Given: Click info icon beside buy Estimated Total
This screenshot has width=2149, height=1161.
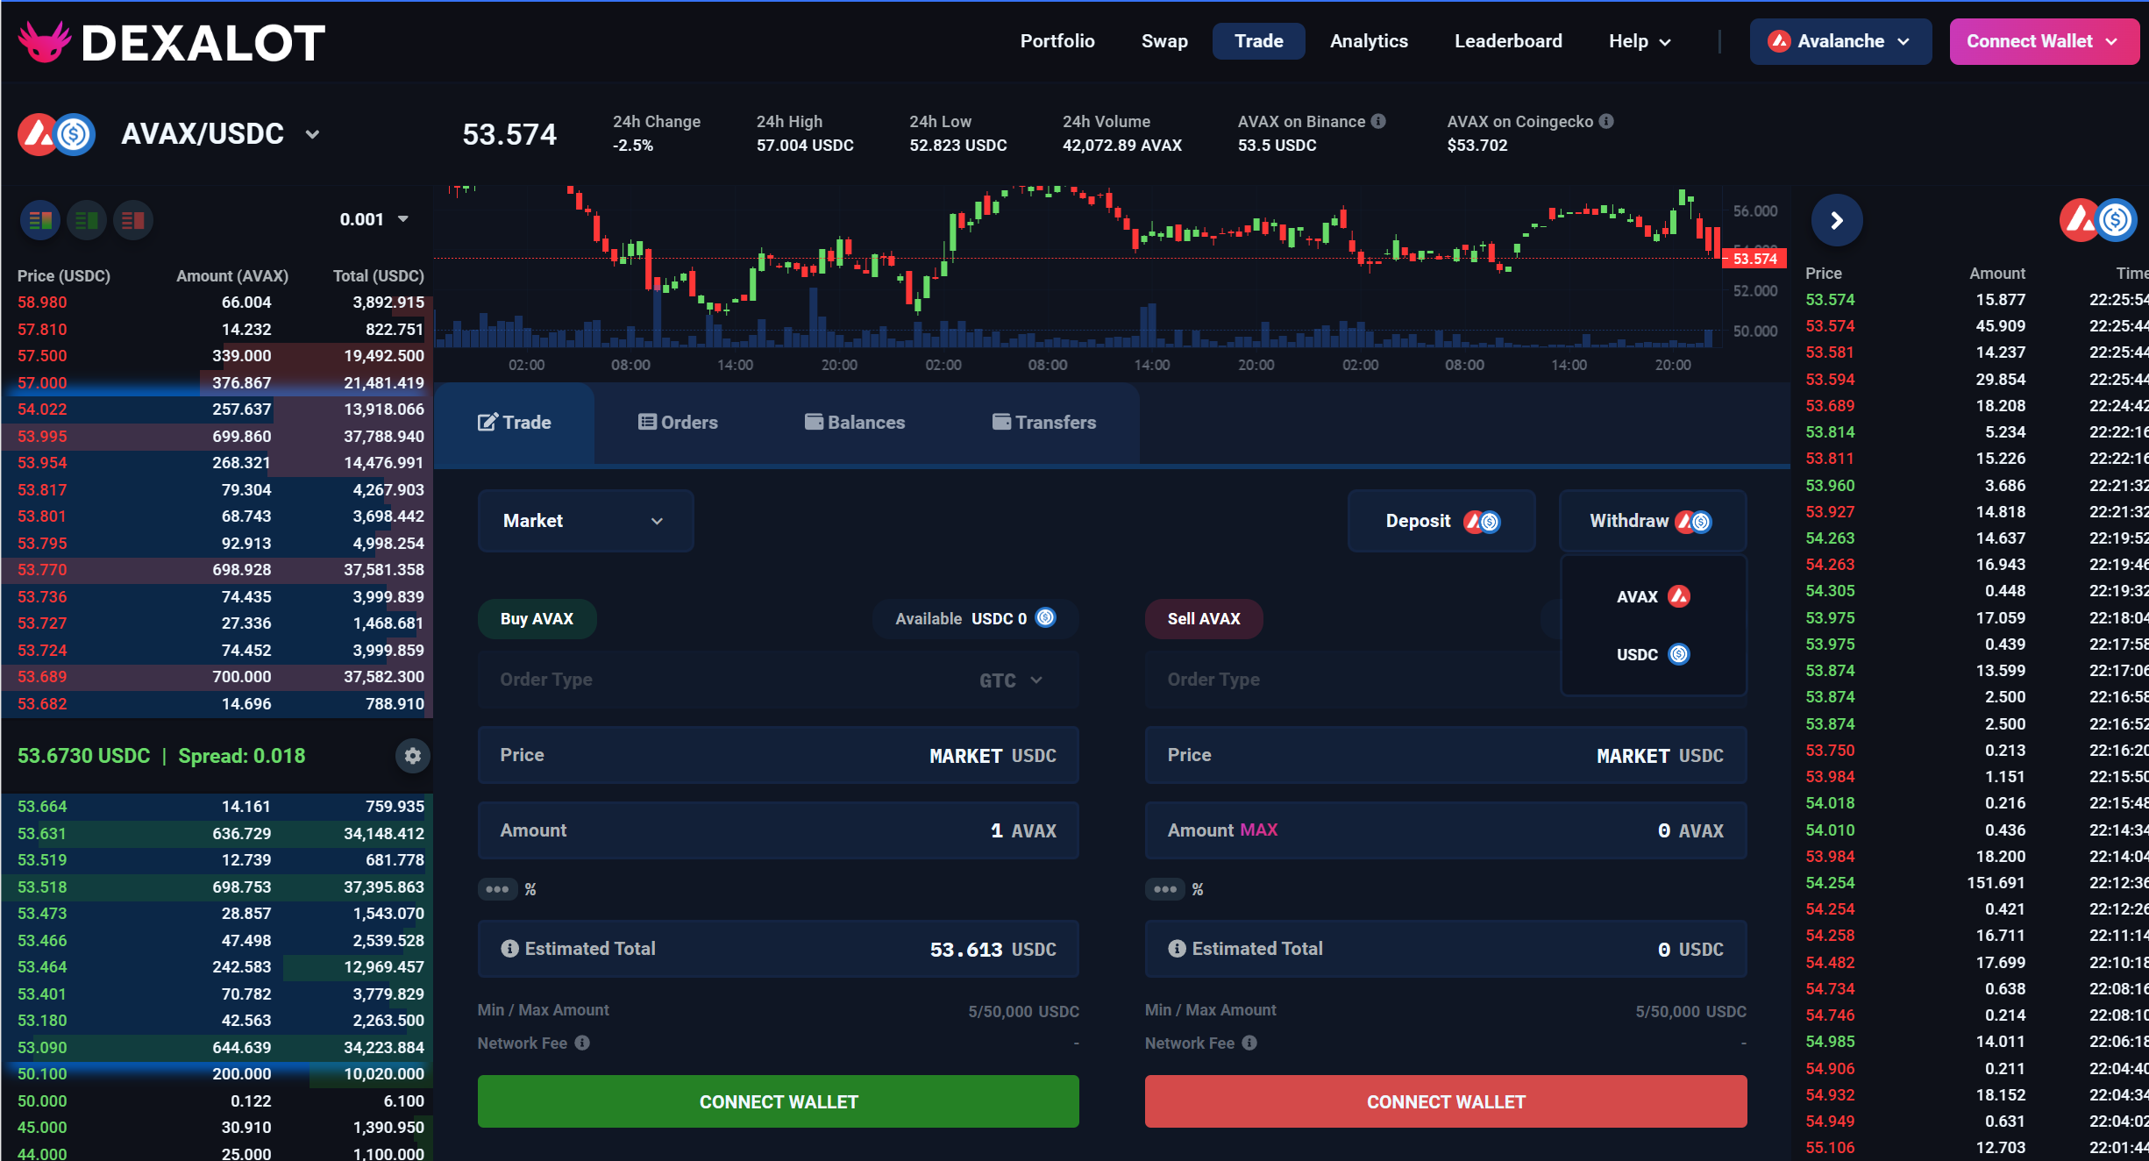Looking at the screenshot, I should click(x=509, y=949).
